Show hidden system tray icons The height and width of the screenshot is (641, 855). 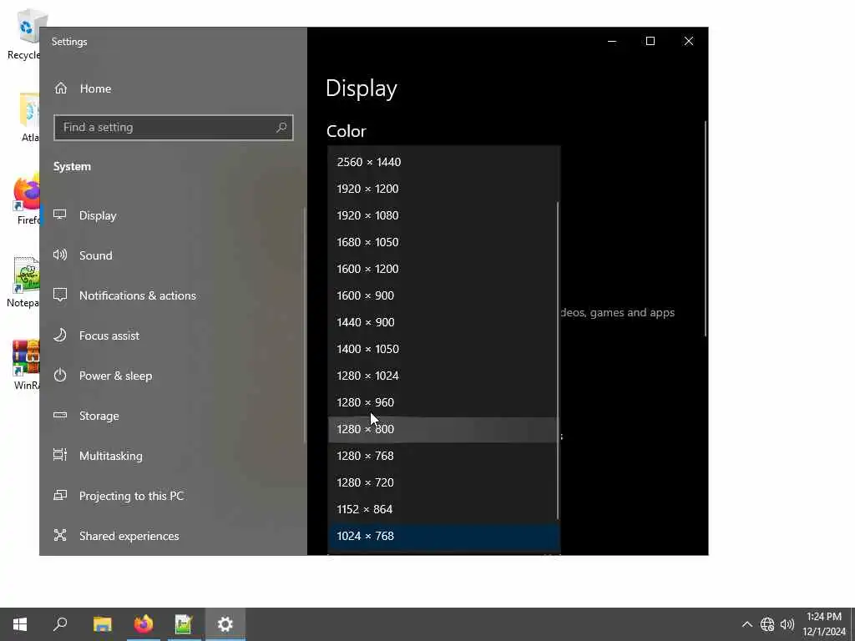click(x=747, y=624)
